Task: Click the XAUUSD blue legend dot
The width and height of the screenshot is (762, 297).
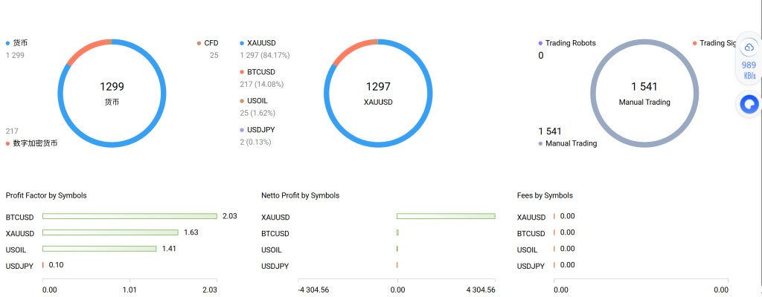Action: (x=242, y=43)
